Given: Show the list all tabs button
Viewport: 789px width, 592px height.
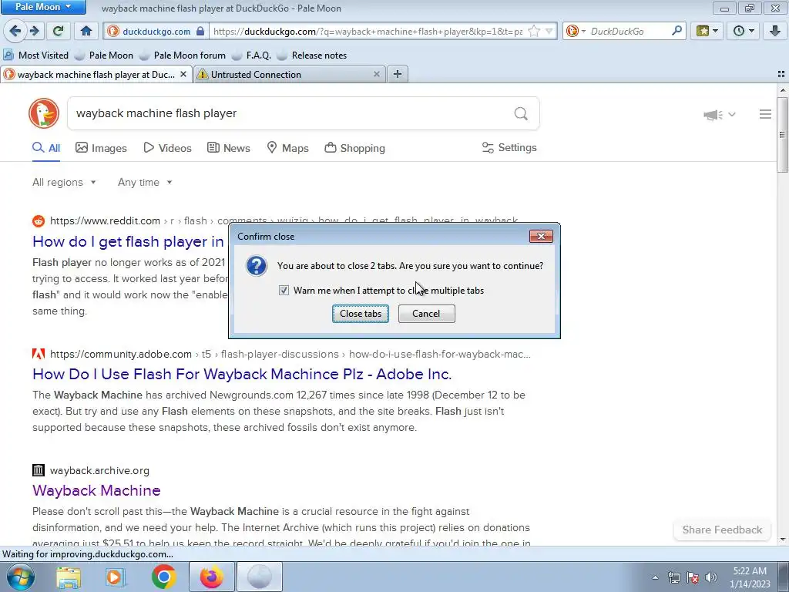Looking at the screenshot, I should point(781,74).
